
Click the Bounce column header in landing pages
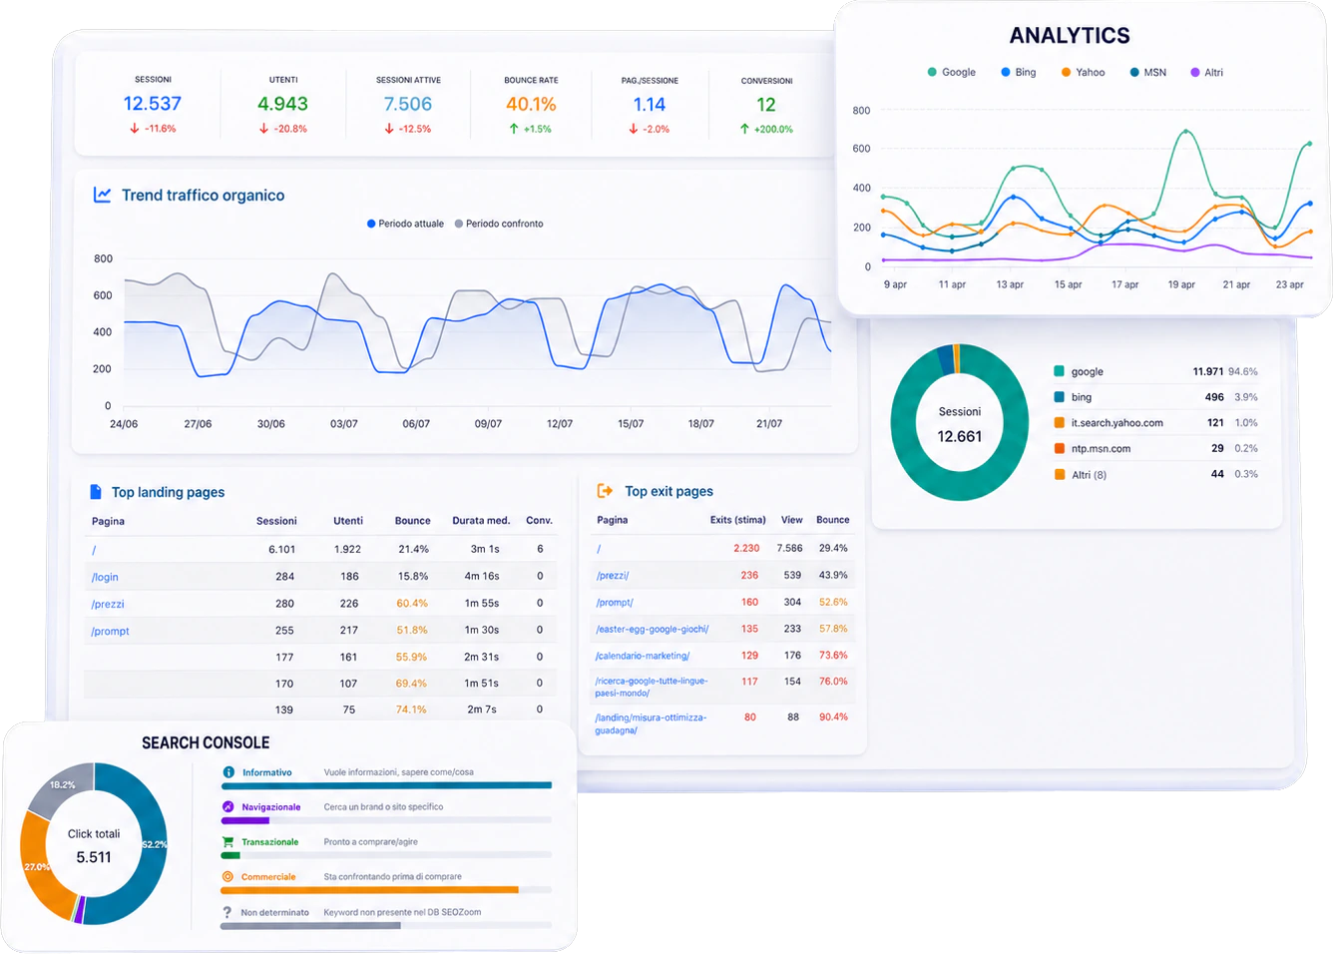[x=412, y=521]
